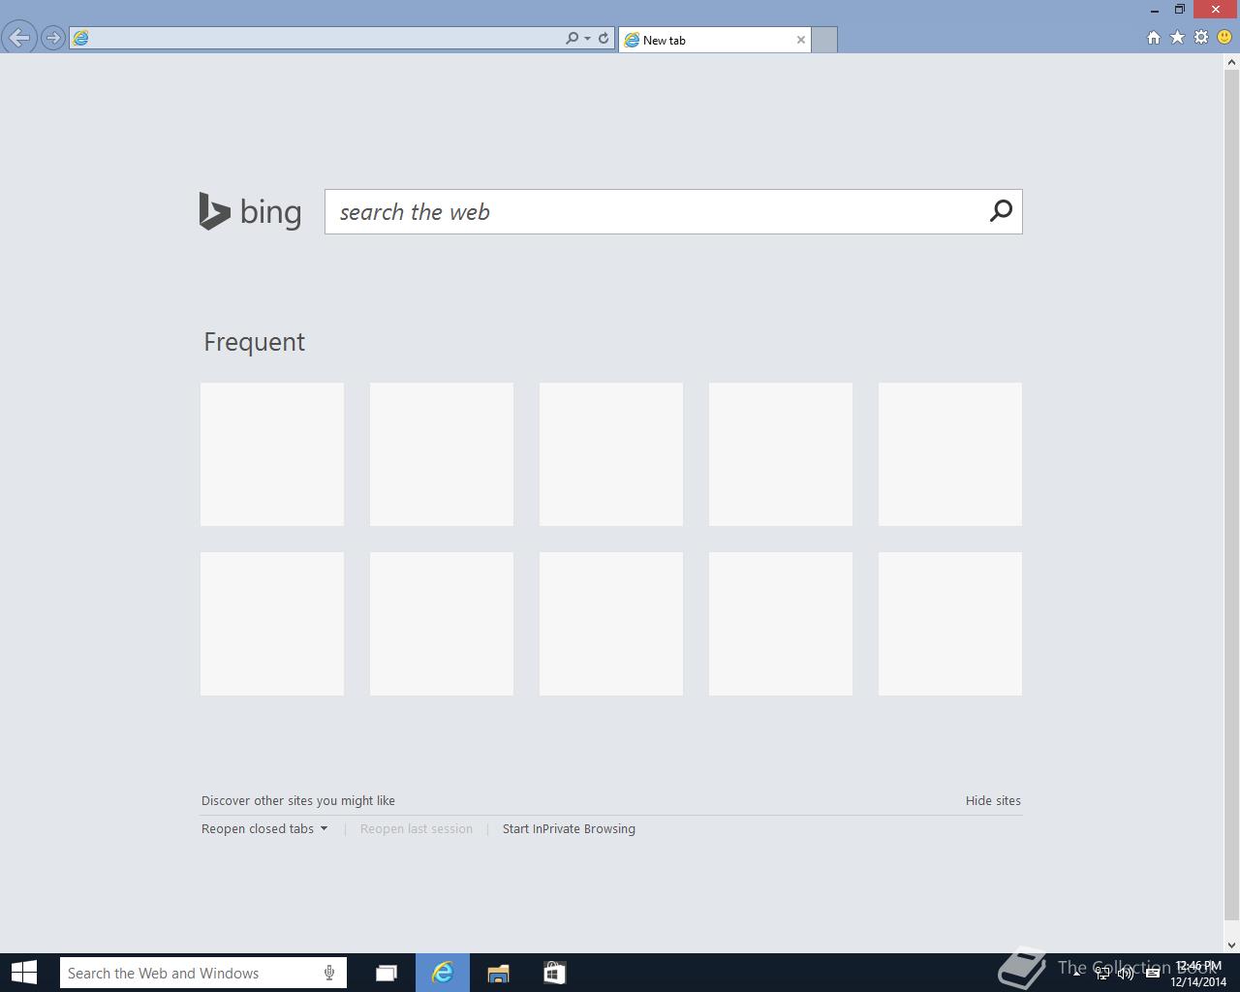
Task: Go to the Home page icon
Action: click(x=1153, y=37)
